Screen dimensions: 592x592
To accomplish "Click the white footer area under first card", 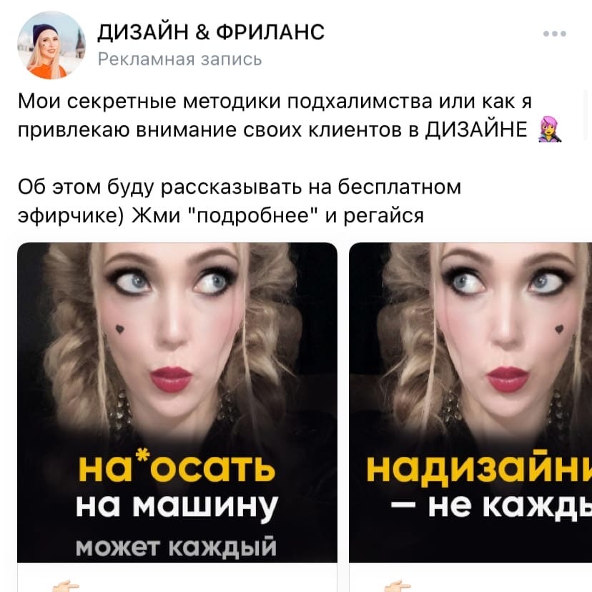I will tap(177, 577).
